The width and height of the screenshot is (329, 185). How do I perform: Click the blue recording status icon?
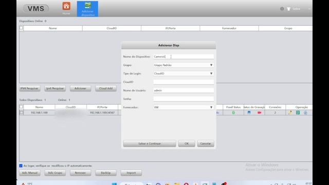tap(249, 113)
